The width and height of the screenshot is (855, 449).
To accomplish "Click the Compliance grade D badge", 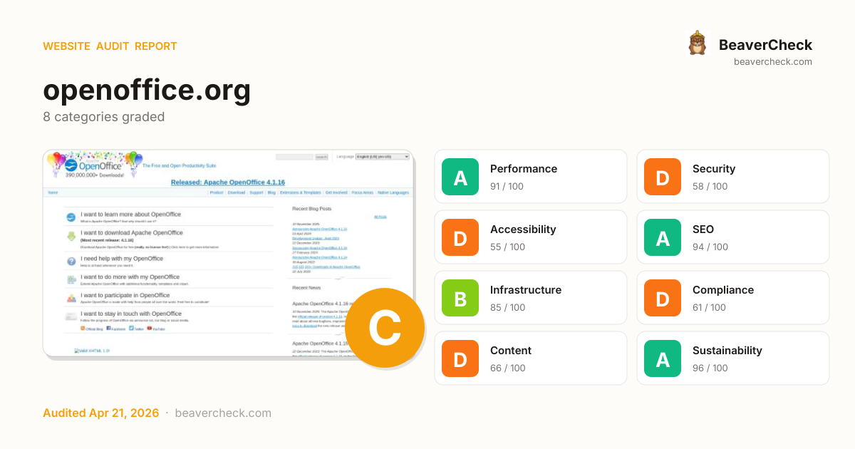I will point(663,298).
